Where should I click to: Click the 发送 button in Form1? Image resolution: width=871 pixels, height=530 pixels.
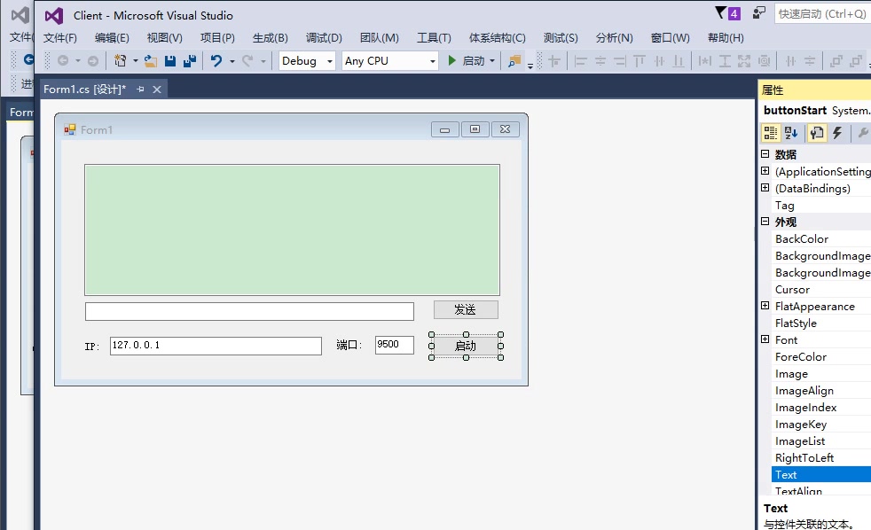(465, 309)
